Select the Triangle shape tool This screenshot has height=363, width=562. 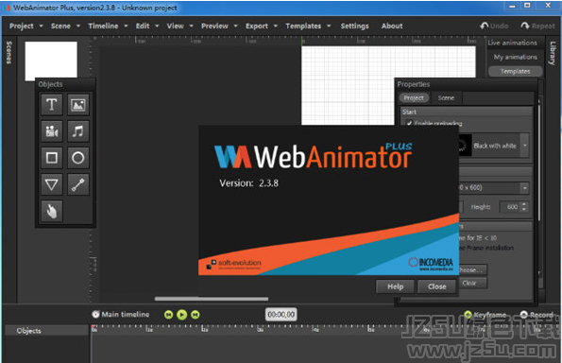tap(52, 184)
